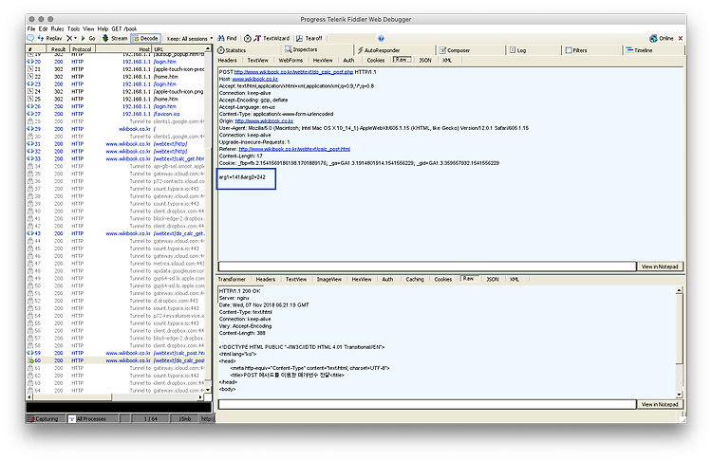The height and width of the screenshot is (460, 712).
Task: Click the Online status globe icon
Action: (x=653, y=38)
